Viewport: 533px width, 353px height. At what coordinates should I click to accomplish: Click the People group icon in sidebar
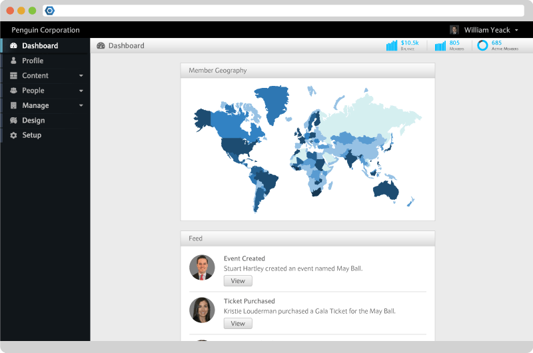(x=13, y=91)
